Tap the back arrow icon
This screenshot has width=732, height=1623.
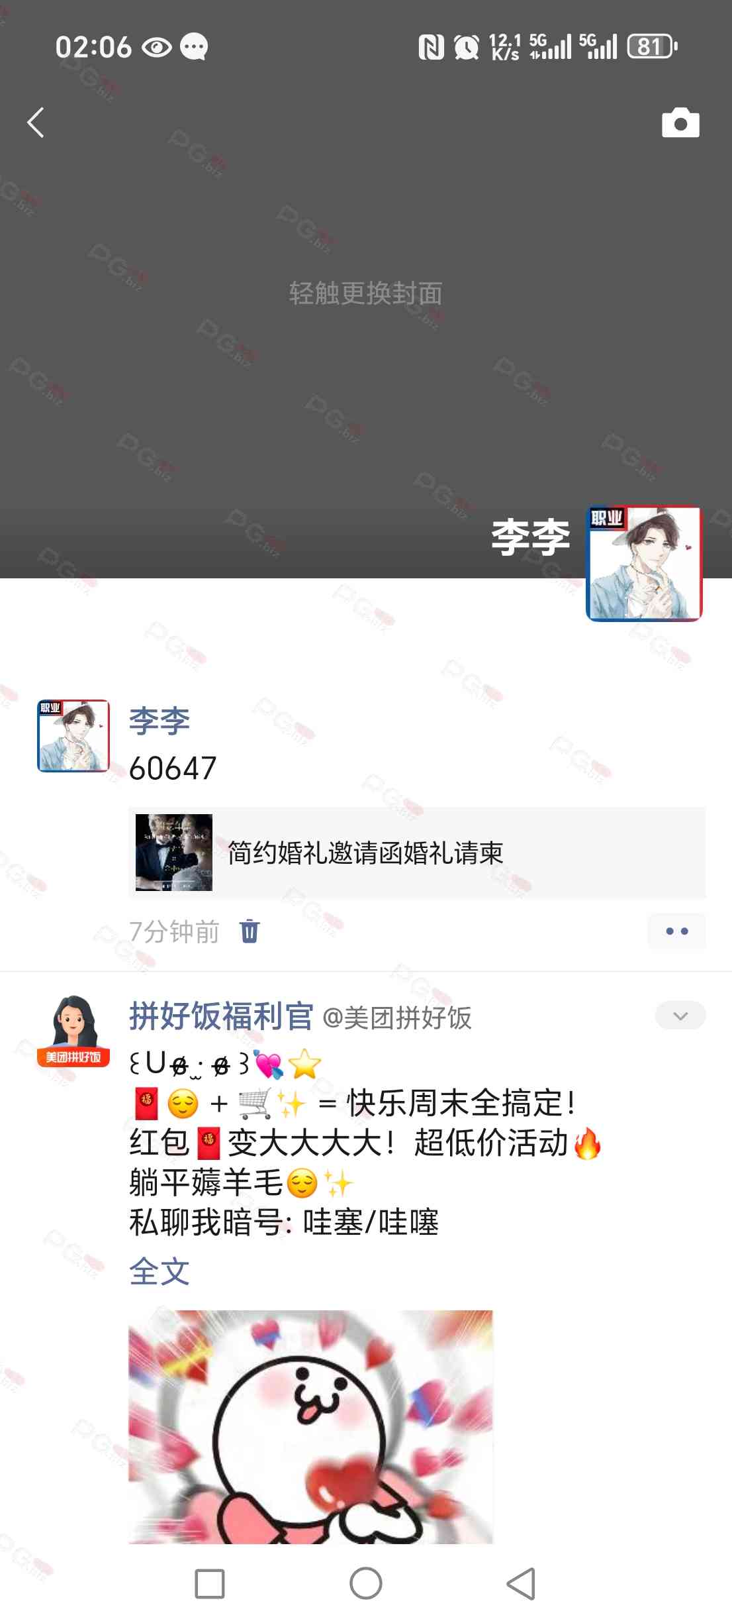tap(36, 123)
